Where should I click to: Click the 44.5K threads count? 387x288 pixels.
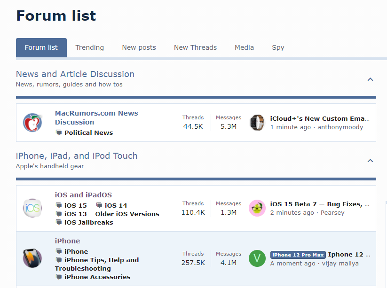click(193, 126)
